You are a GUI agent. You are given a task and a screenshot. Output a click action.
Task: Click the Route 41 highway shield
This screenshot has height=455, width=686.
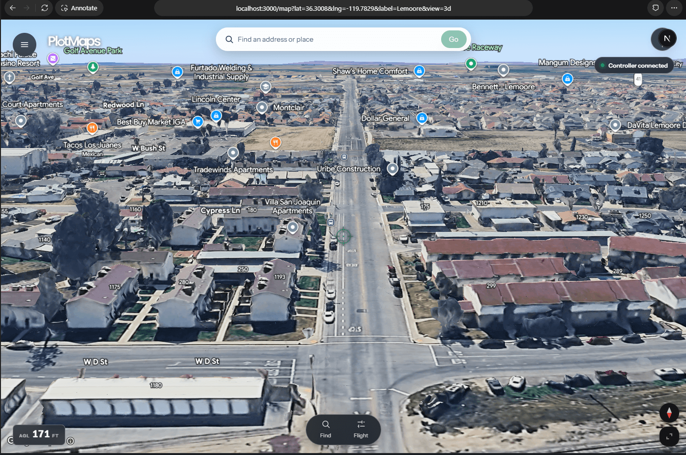[638, 78]
